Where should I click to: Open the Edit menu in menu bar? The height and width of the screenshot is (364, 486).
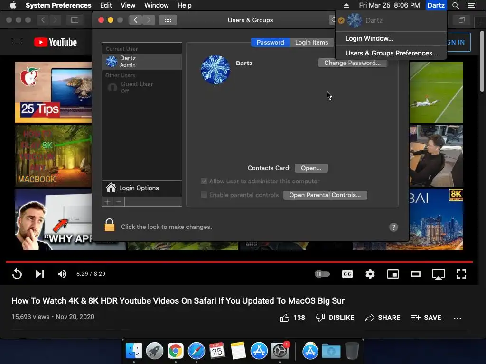pos(106,5)
